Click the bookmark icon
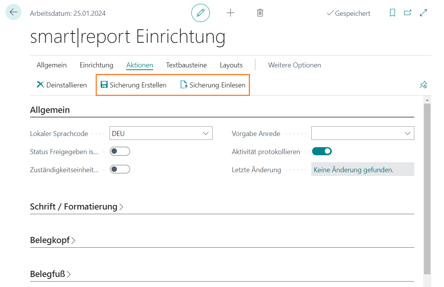 point(392,13)
